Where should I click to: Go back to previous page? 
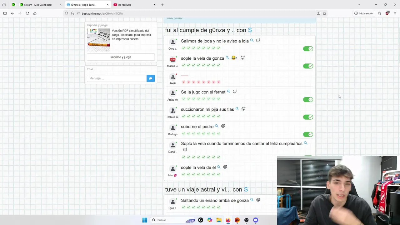coord(12,13)
